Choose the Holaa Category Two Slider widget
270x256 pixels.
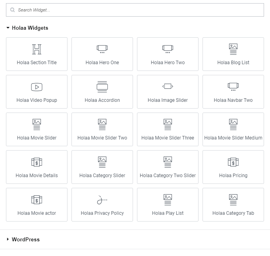tap(168, 167)
